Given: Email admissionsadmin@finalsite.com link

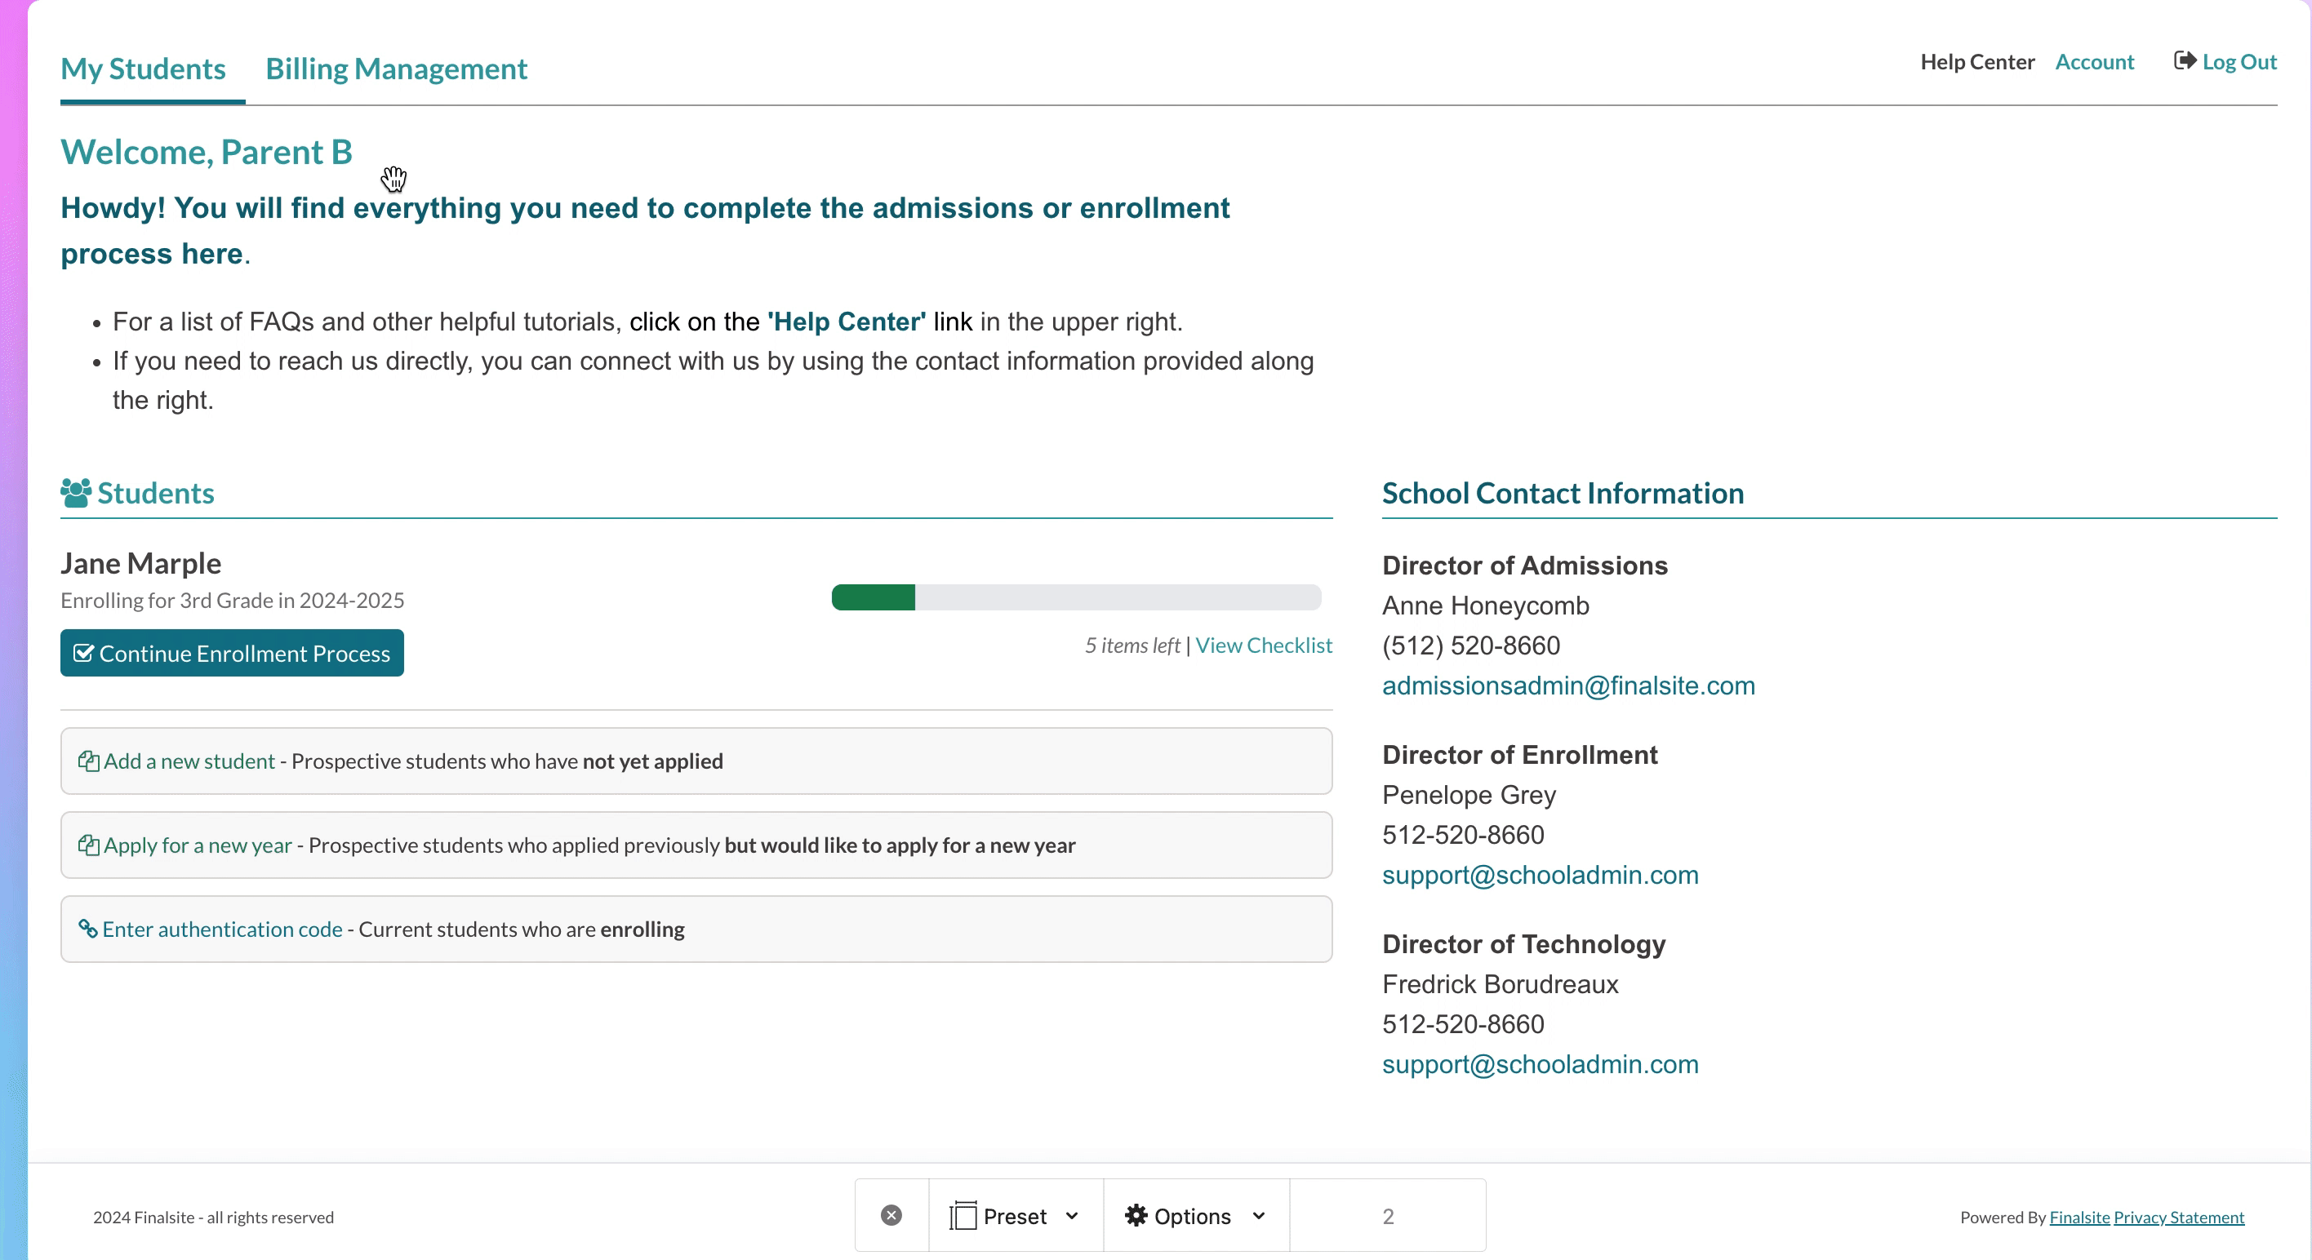Looking at the screenshot, I should click(1568, 685).
